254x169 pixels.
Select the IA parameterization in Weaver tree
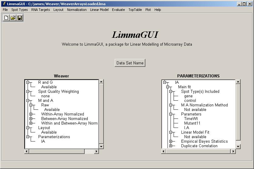(43, 141)
